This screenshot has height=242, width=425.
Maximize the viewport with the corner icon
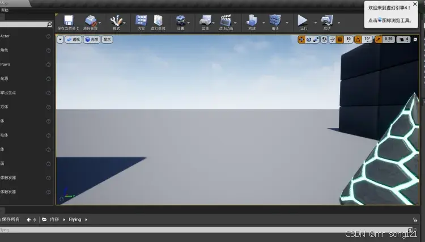[415, 40]
